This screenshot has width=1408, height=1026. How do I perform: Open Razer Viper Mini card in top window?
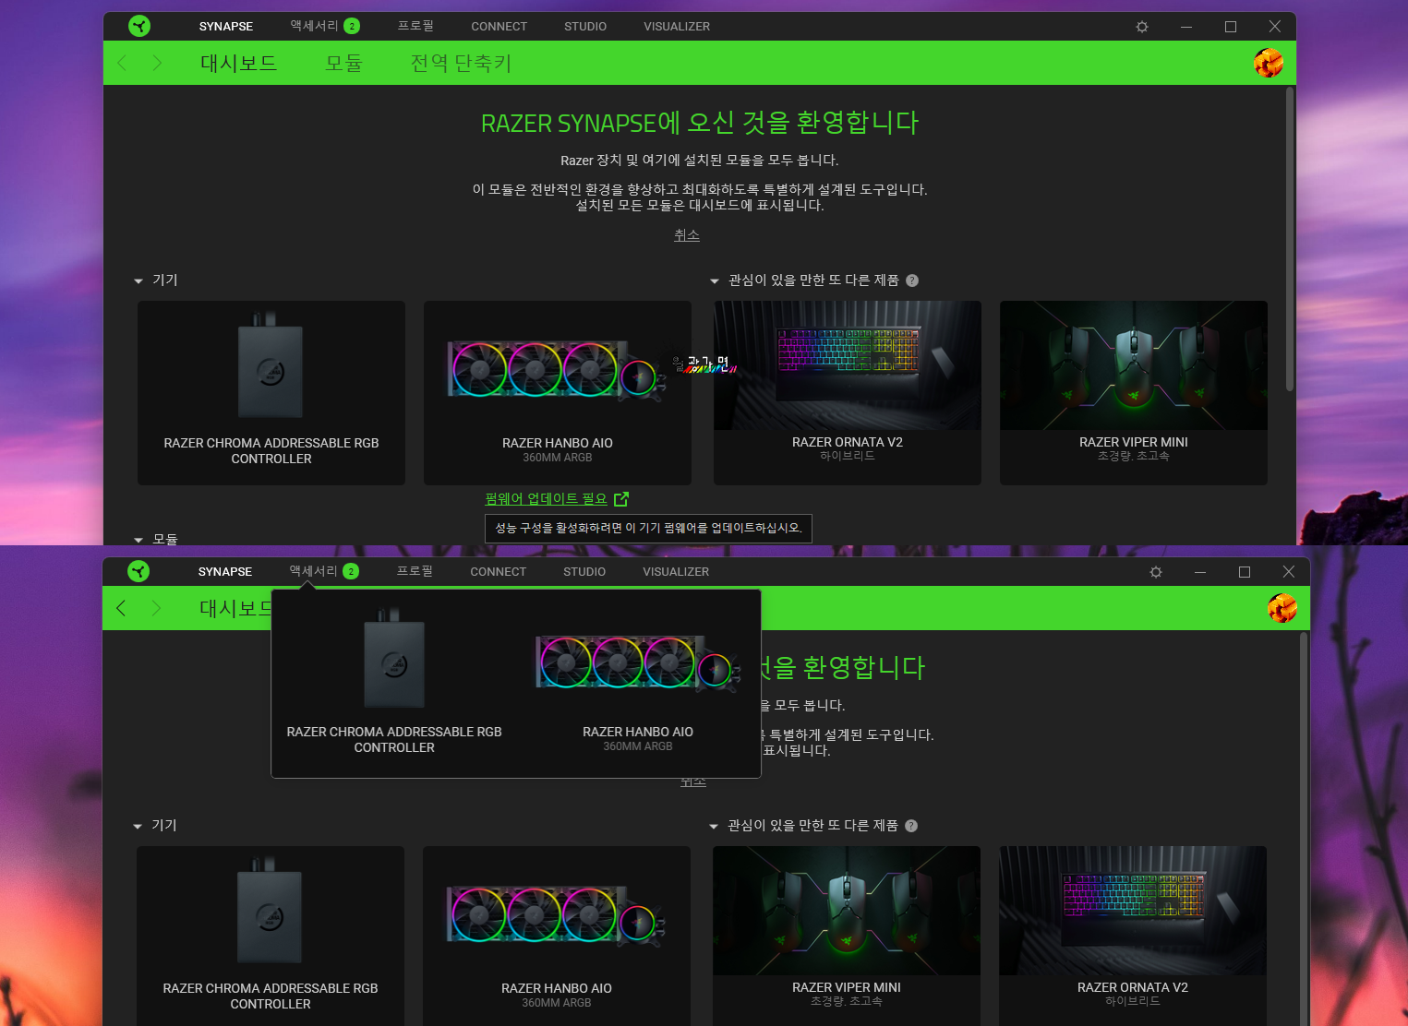(1134, 393)
